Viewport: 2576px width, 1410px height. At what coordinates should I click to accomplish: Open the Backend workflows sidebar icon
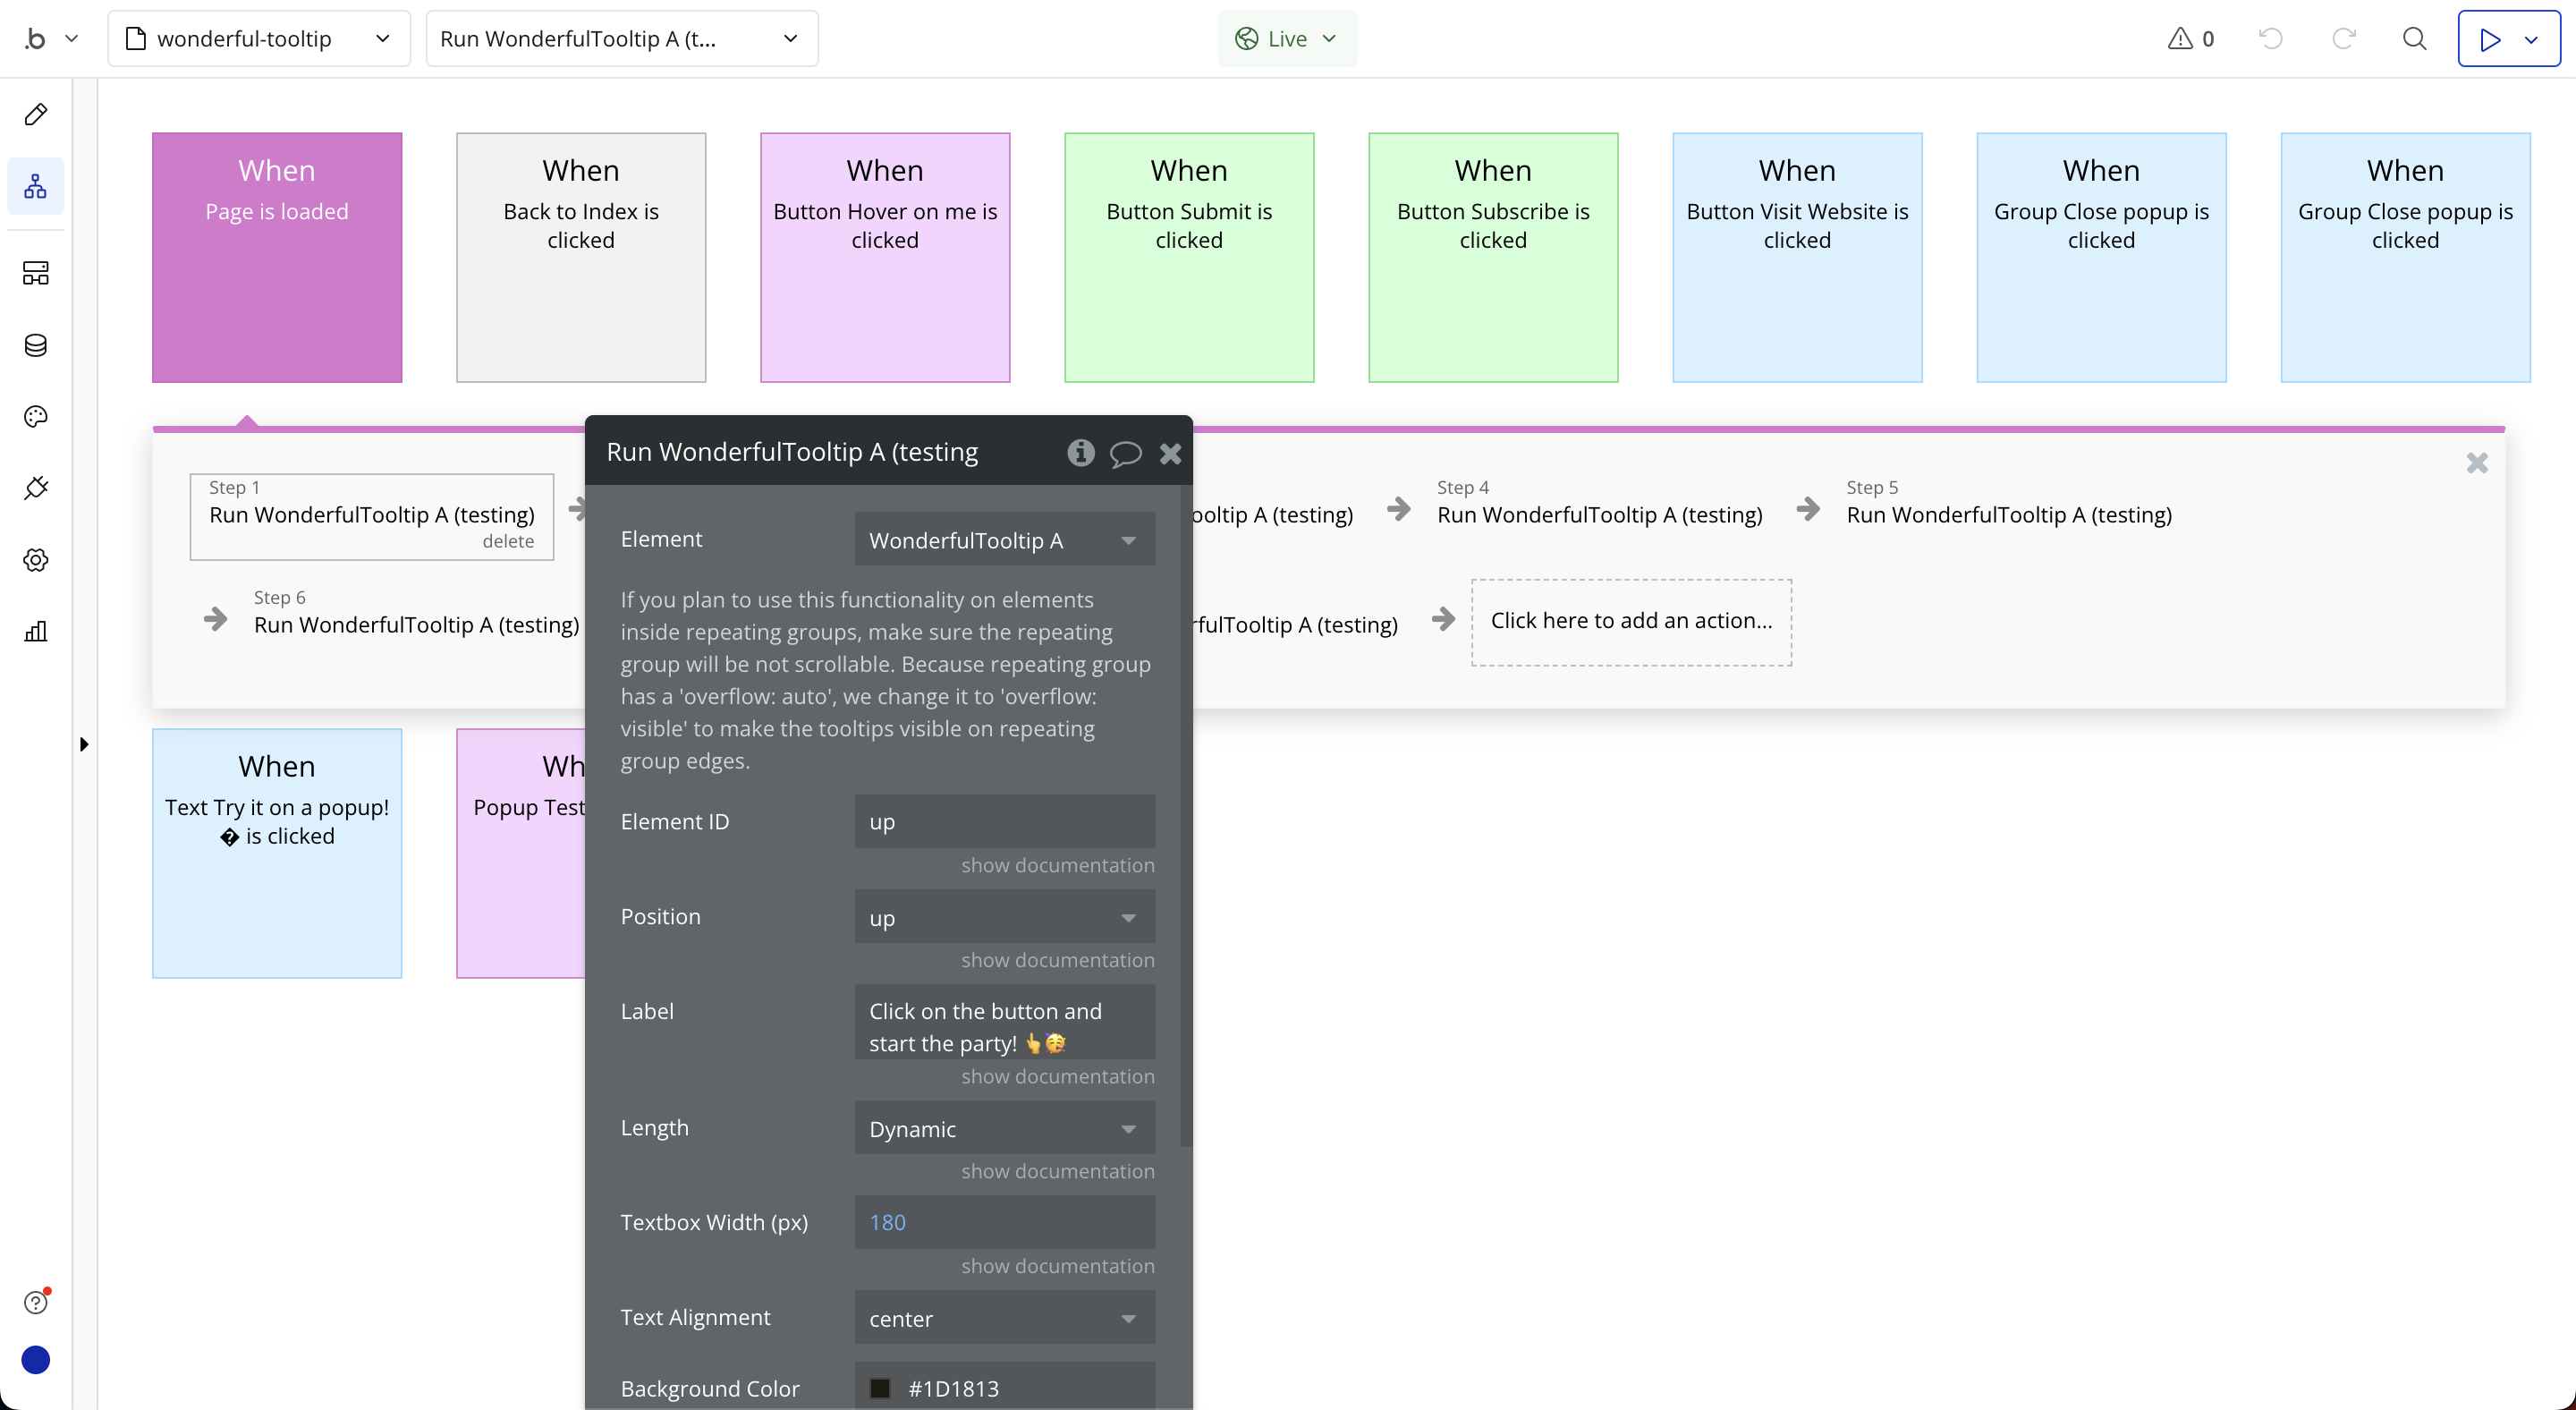pos(36,273)
